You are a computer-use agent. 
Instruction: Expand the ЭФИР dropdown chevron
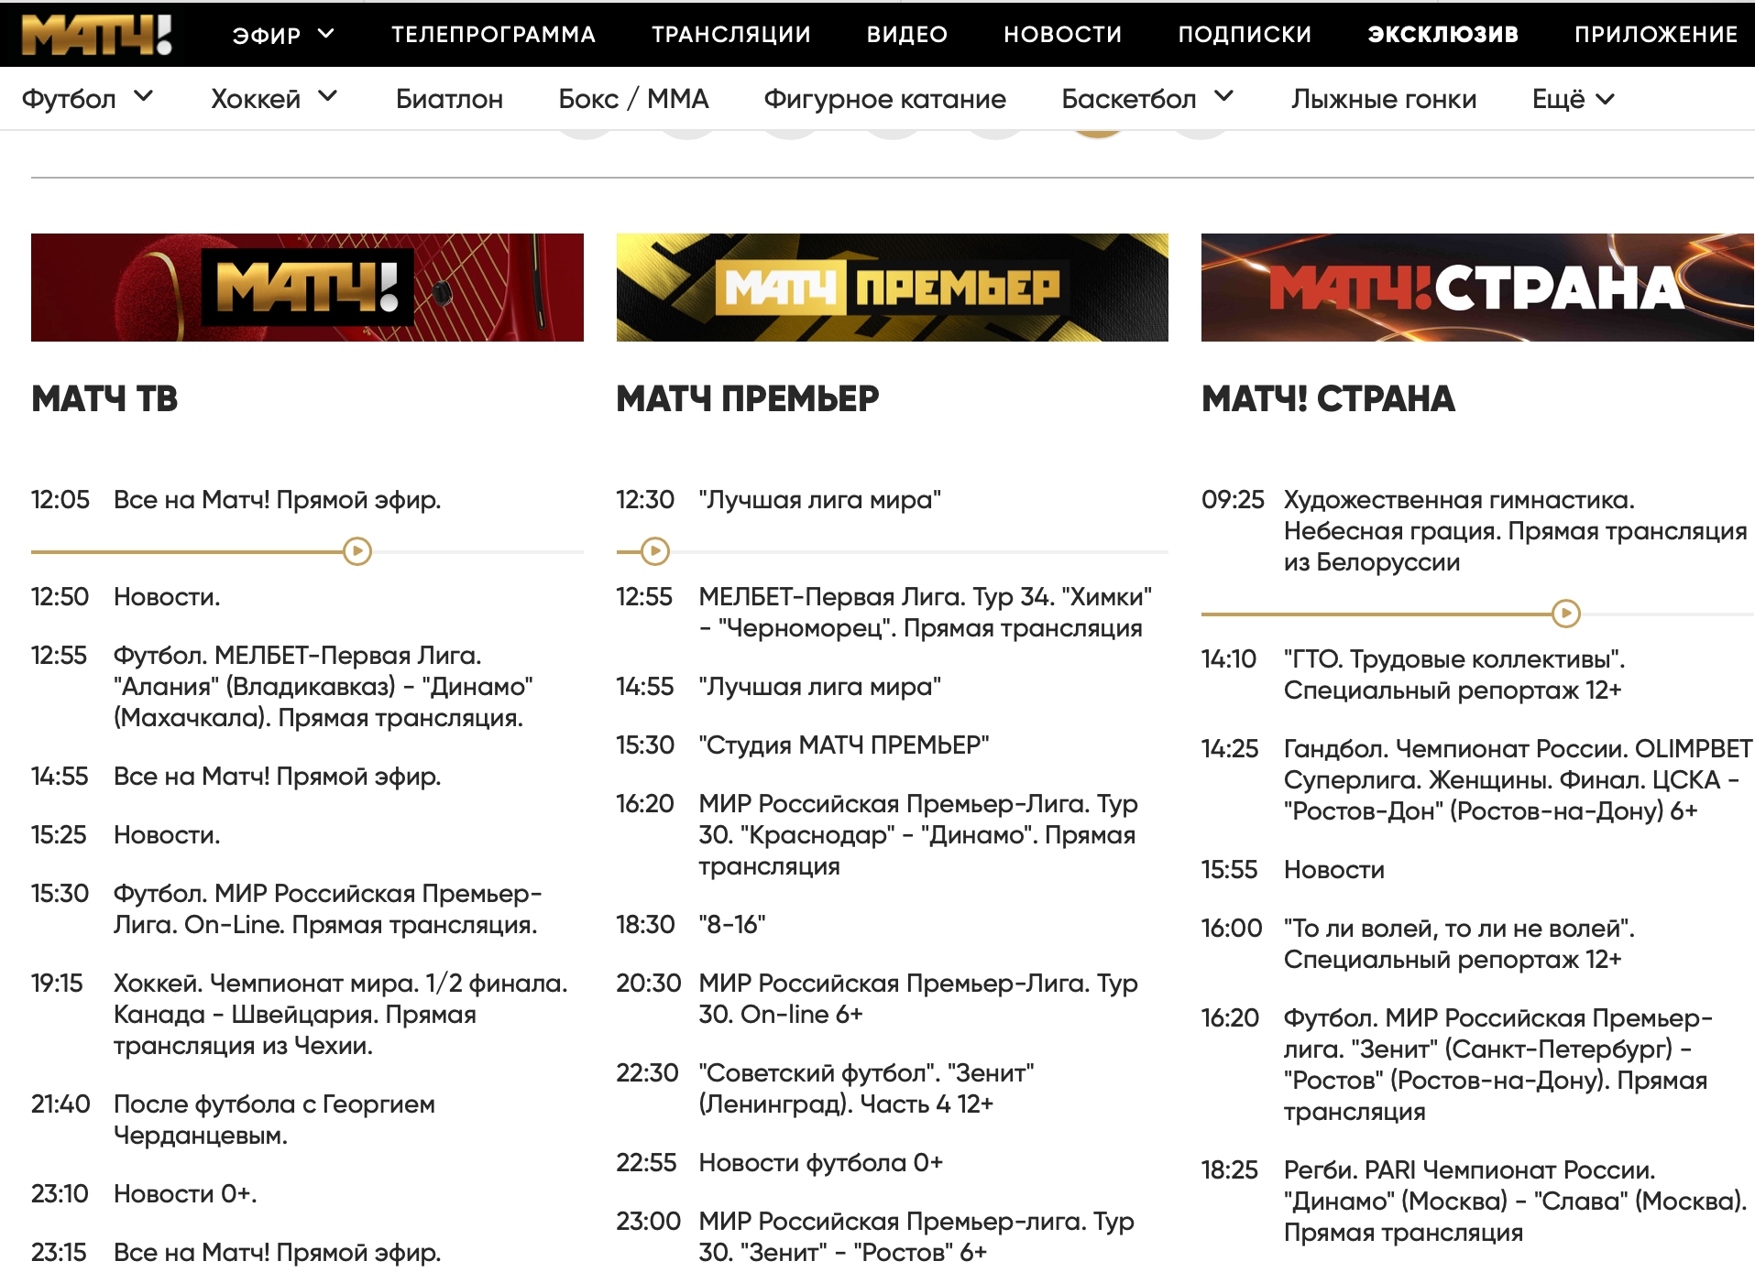pos(326,34)
